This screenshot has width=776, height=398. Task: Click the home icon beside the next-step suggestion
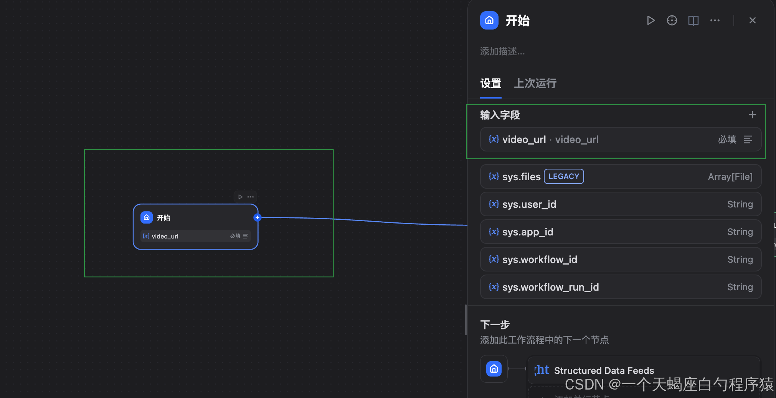coord(494,368)
